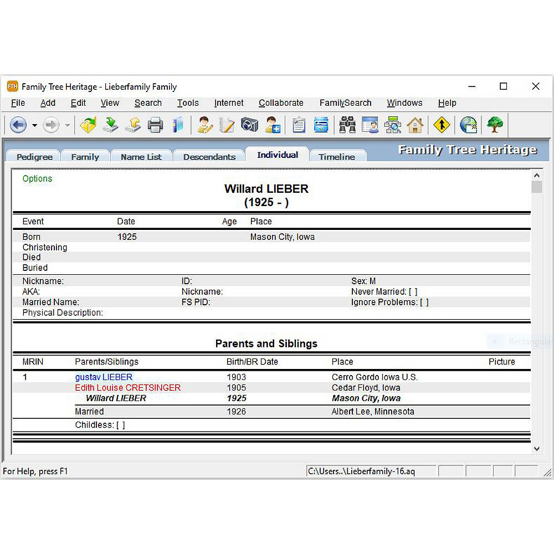
Task: Open the Add menu
Action: point(48,103)
